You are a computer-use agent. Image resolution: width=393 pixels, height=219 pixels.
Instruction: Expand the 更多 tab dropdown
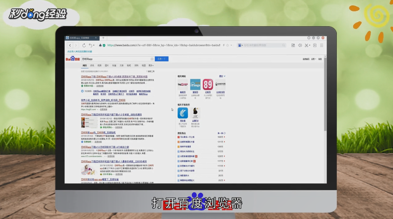(x=151, y=65)
